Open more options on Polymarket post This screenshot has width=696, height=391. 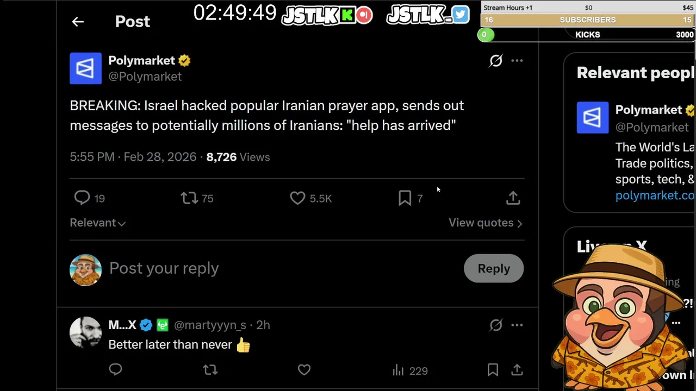(517, 61)
